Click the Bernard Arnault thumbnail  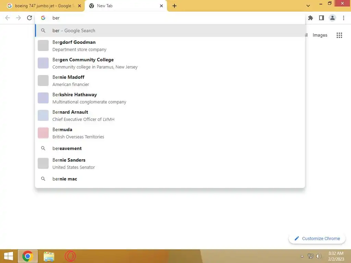(x=43, y=115)
